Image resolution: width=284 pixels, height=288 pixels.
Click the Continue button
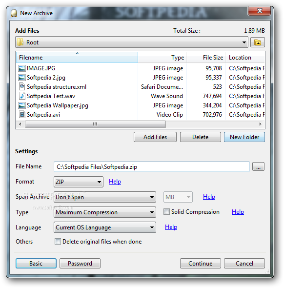pyautogui.click(x=200, y=264)
